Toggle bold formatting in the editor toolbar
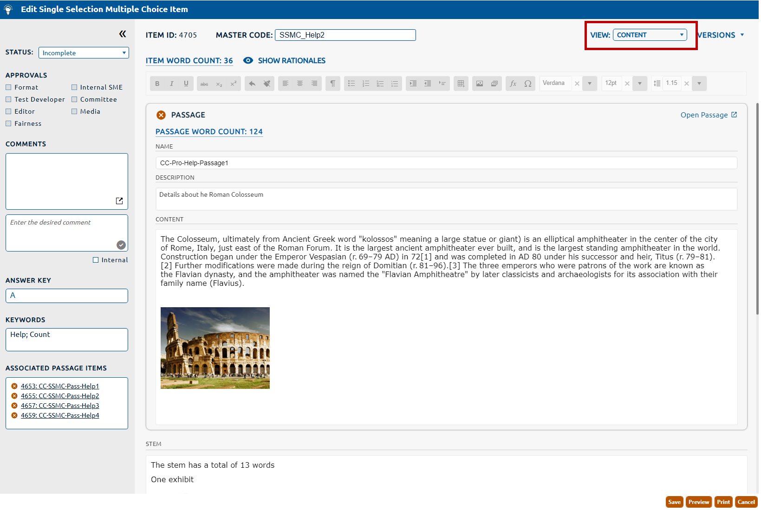761x510 pixels. [x=157, y=84]
